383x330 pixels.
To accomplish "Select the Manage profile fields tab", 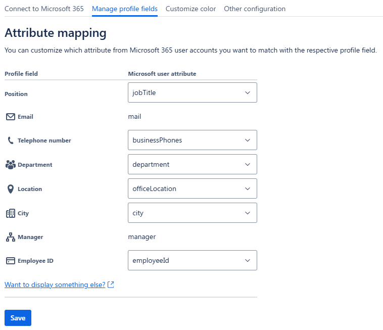I will (x=125, y=9).
